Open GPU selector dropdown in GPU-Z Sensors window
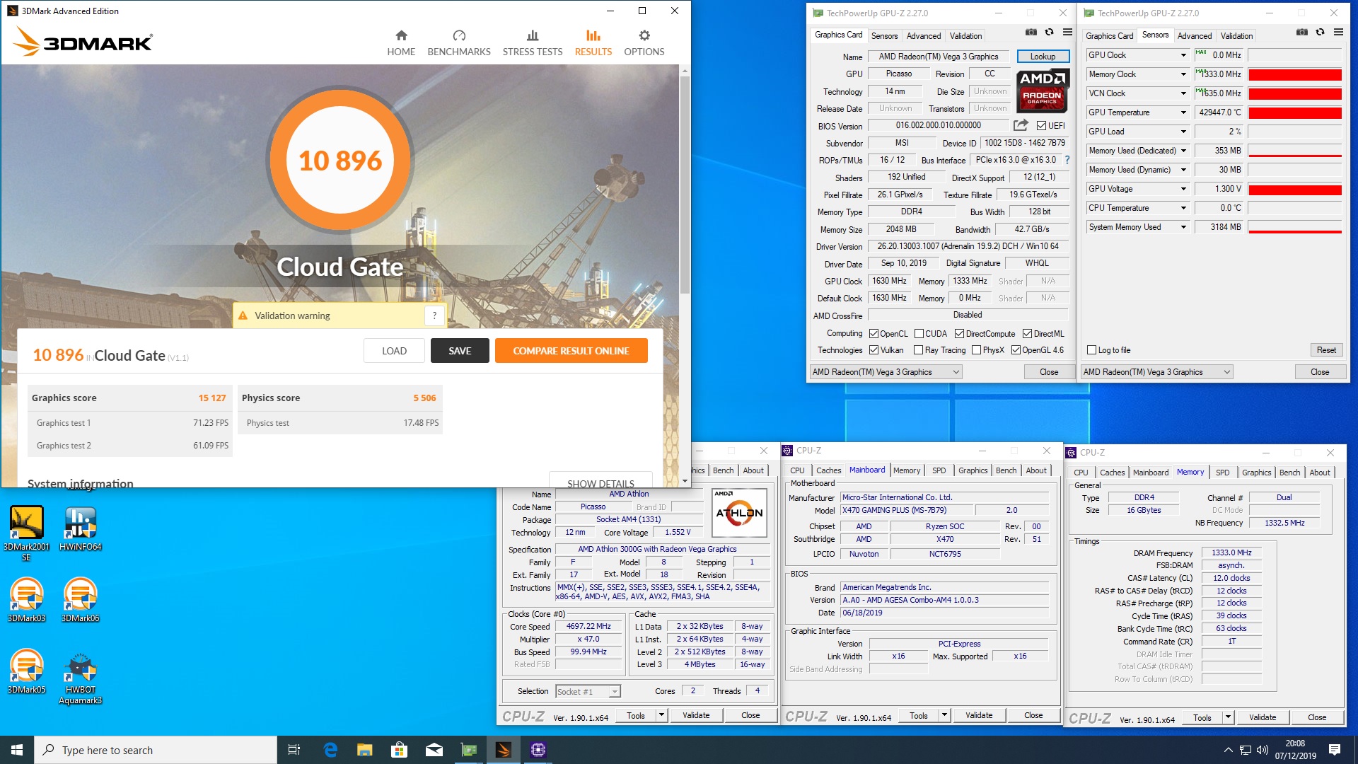Viewport: 1358px width, 764px height. (x=1157, y=372)
